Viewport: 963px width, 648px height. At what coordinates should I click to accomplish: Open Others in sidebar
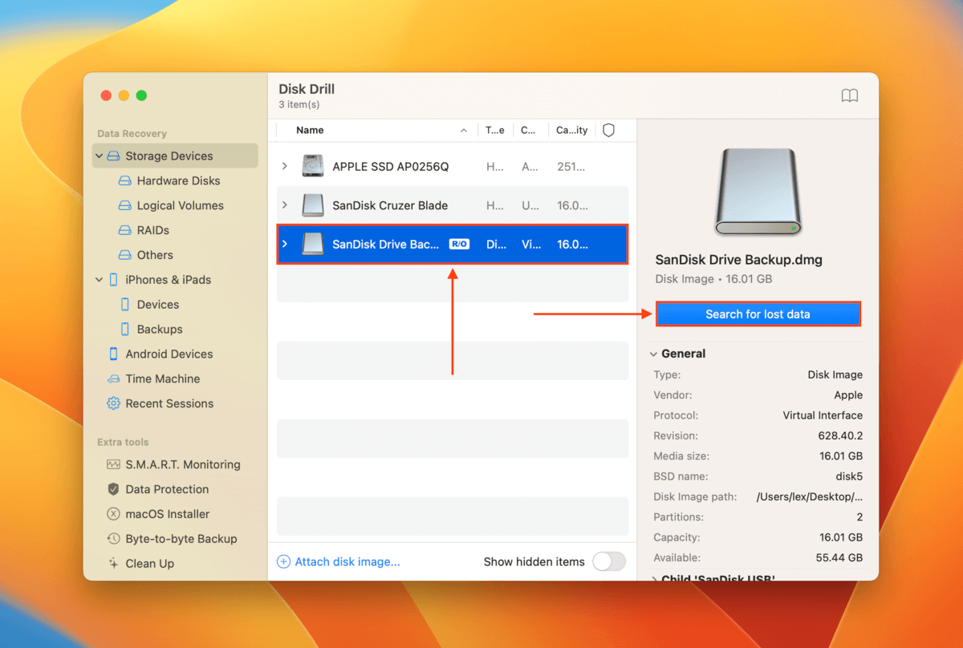(x=155, y=256)
